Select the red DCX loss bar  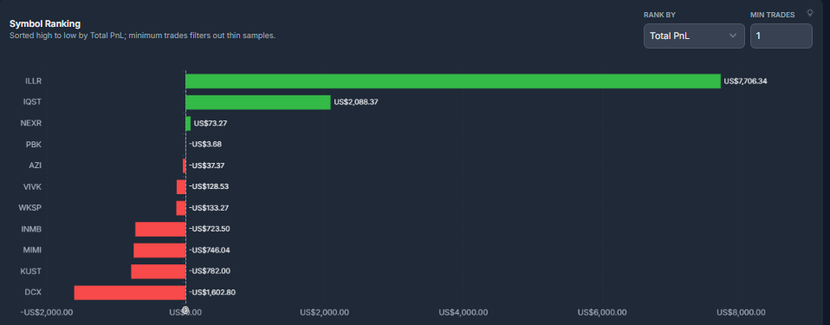(x=130, y=293)
